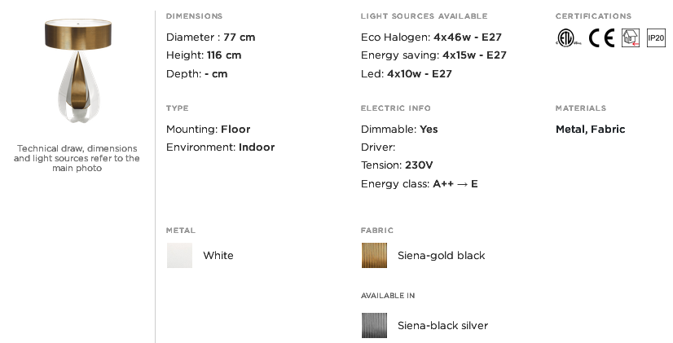Open the lamp technical drawing thumbnail
The width and height of the screenshot is (673, 343).
pyautogui.click(x=78, y=71)
